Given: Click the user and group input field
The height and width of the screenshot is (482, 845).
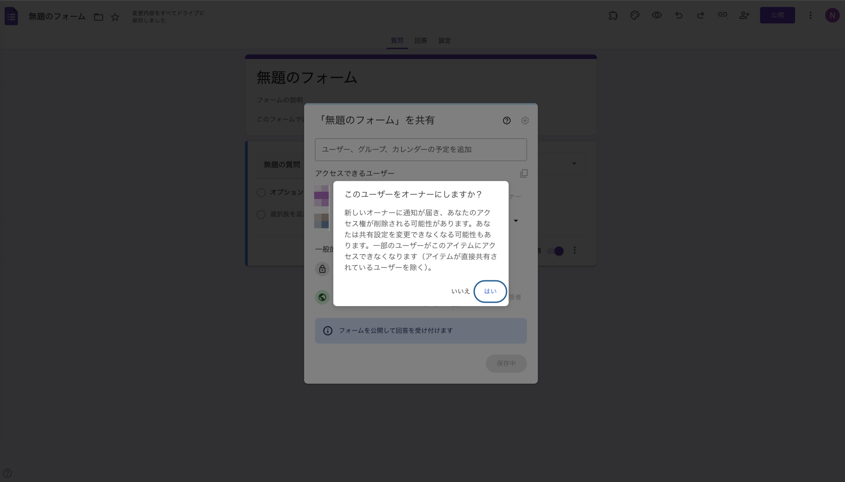Looking at the screenshot, I should click(x=421, y=149).
